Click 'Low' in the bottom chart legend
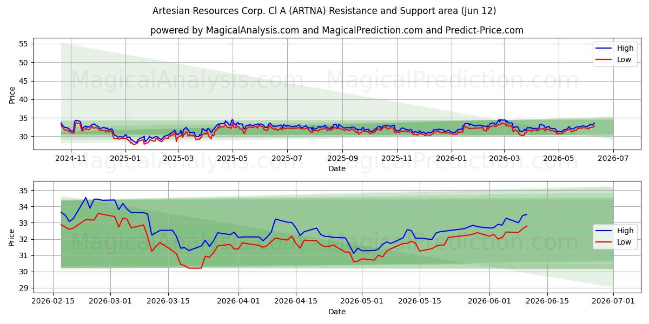649x324 pixels. pyautogui.click(x=624, y=242)
